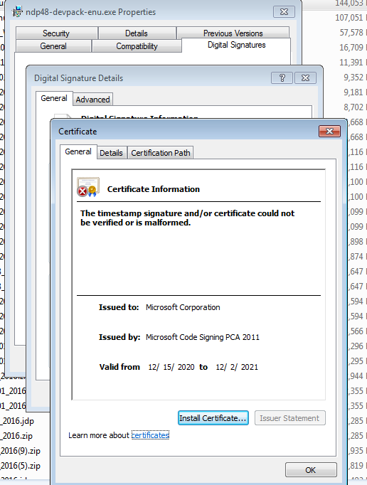This screenshot has height=485, width=367.
Task: Click the ndp48-devpack-enu.exe file icon in title bar
Action: point(17,12)
